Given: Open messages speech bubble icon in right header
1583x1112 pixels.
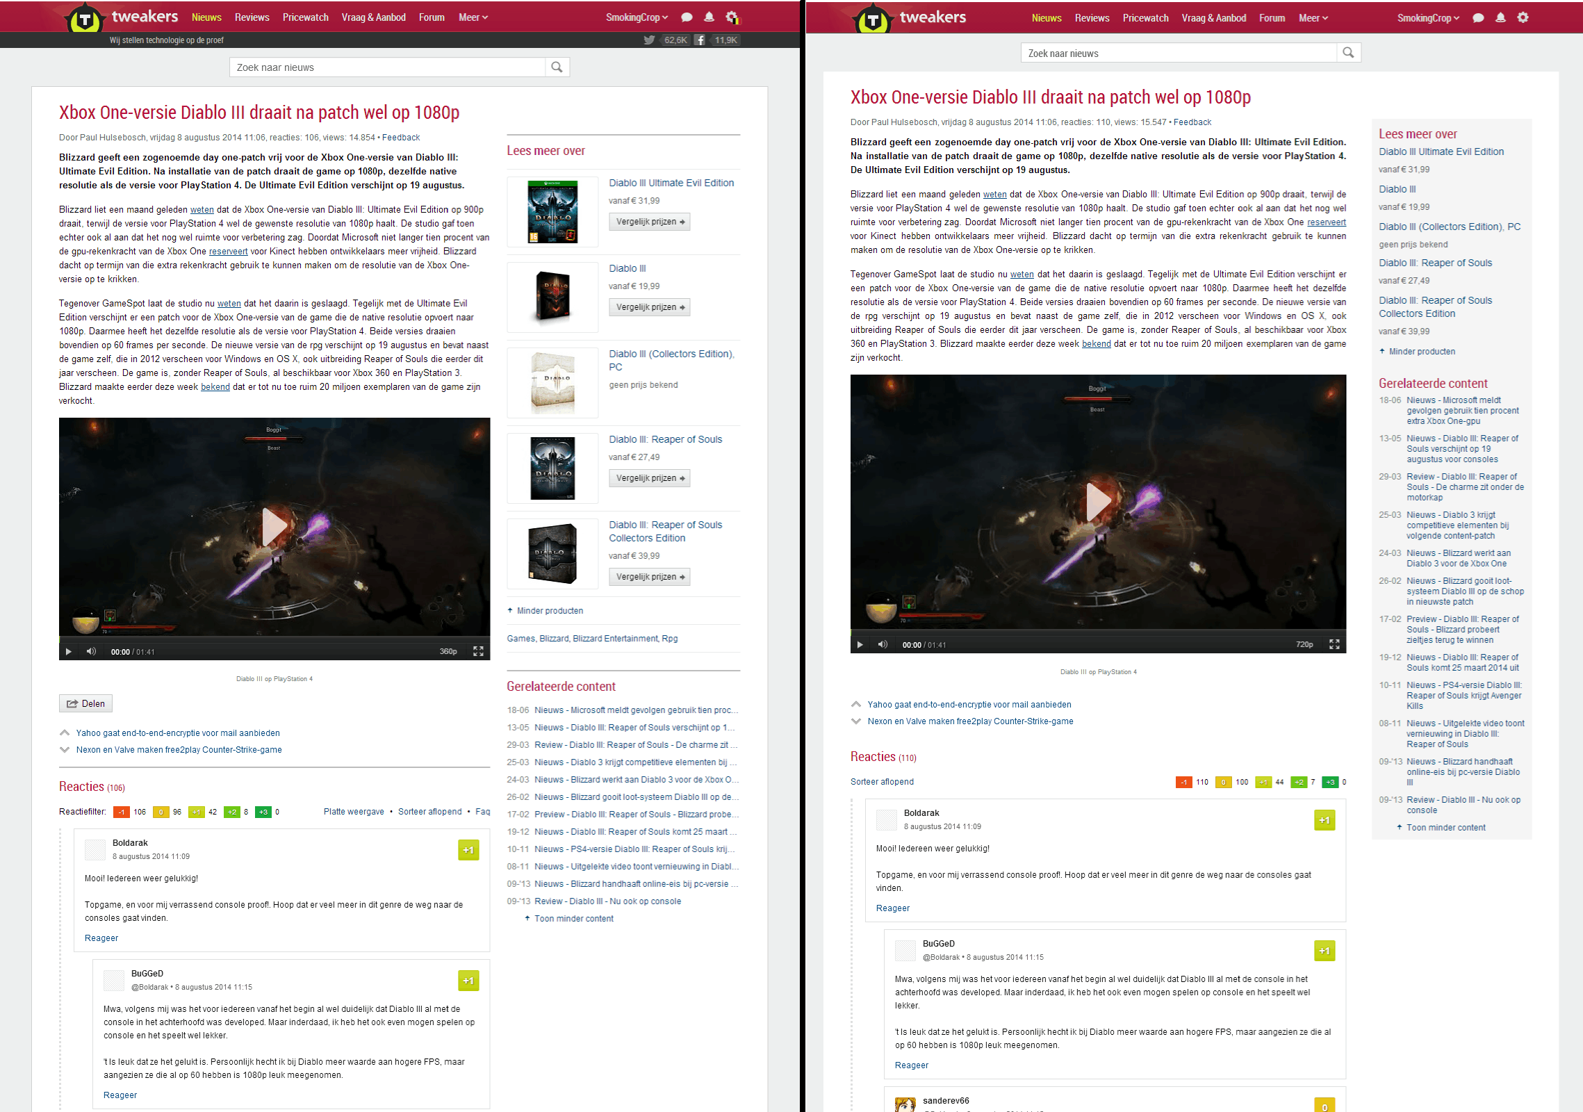Looking at the screenshot, I should tap(1478, 18).
